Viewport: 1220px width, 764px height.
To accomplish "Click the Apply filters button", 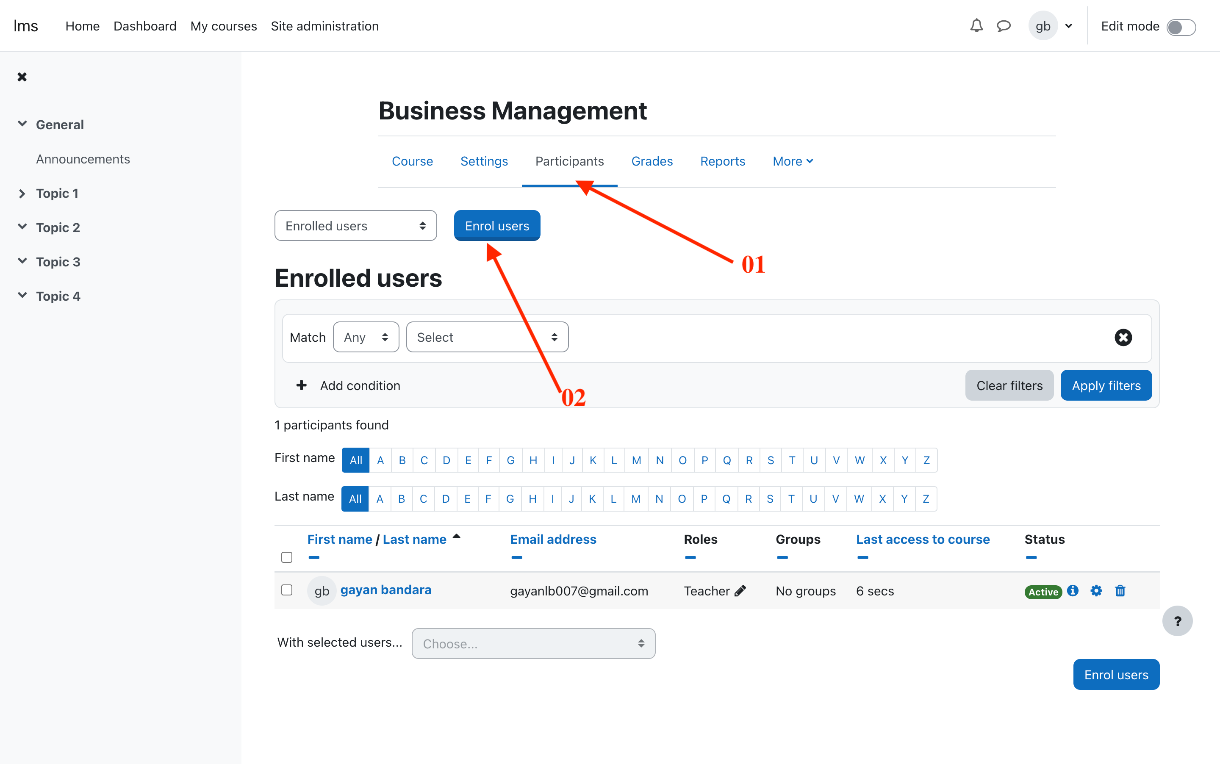I will point(1106,385).
